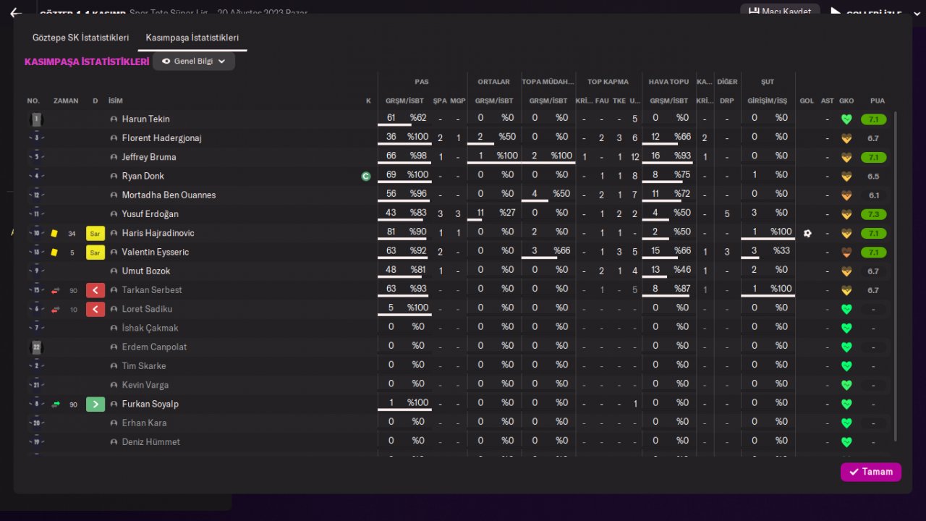Click Jeffrey Bruma's aerial duels count 16

point(655,156)
